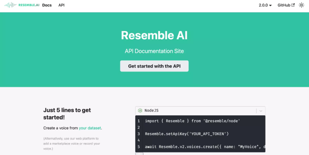Click the external-link icon beside GitHub

293,5
